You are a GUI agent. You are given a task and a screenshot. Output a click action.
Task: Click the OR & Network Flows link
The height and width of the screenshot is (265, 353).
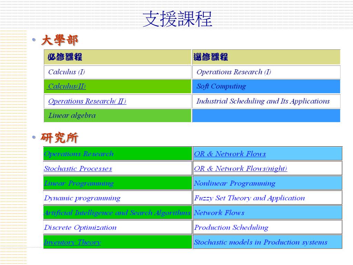point(230,154)
